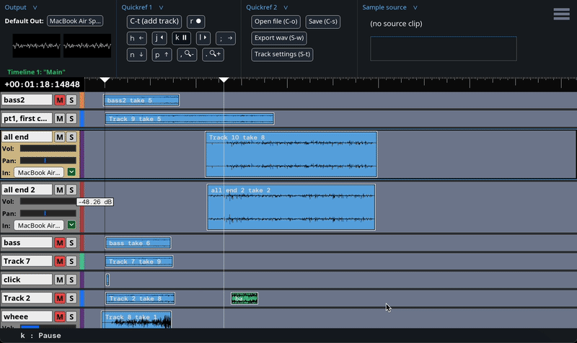
Task: Click C-t (add track) button
Action: point(154,22)
